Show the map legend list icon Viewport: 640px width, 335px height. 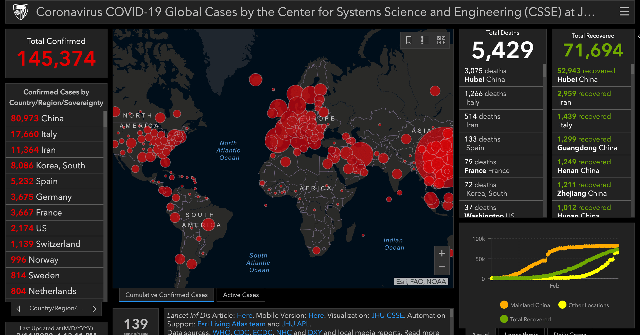click(x=425, y=40)
